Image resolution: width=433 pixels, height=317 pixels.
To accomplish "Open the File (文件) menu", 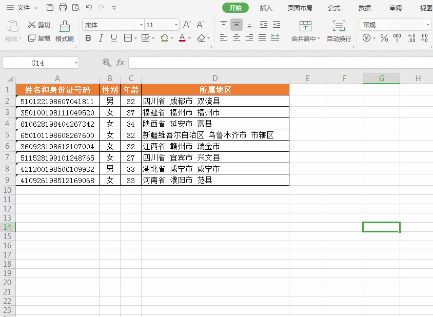I will coord(23,8).
